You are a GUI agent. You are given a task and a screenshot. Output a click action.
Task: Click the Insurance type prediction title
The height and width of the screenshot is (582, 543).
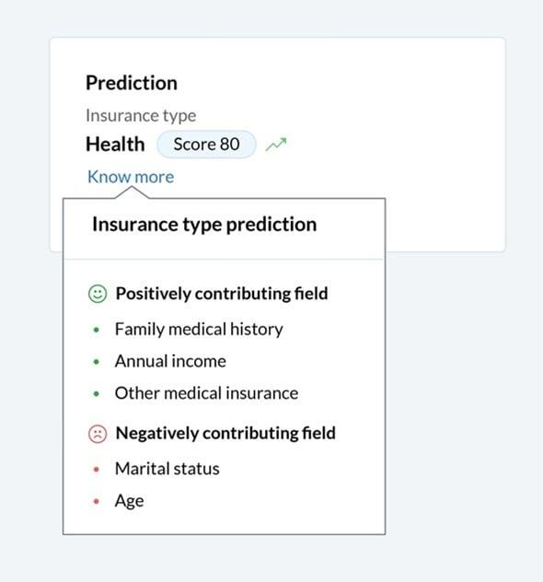point(204,225)
